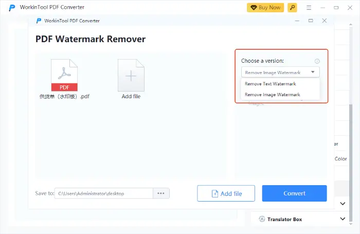Open the Remove Image Watermark combo box
Image resolution: width=360 pixels, height=234 pixels.
click(x=280, y=73)
